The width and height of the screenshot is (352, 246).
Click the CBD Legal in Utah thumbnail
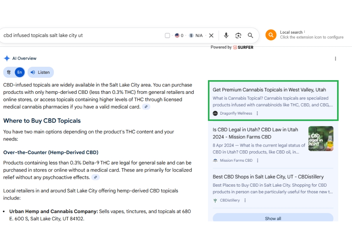click(x=321, y=138)
